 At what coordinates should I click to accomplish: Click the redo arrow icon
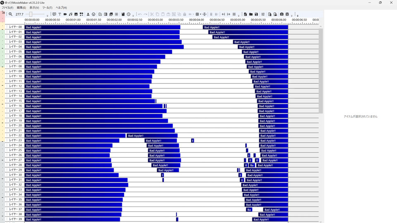point(145,14)
